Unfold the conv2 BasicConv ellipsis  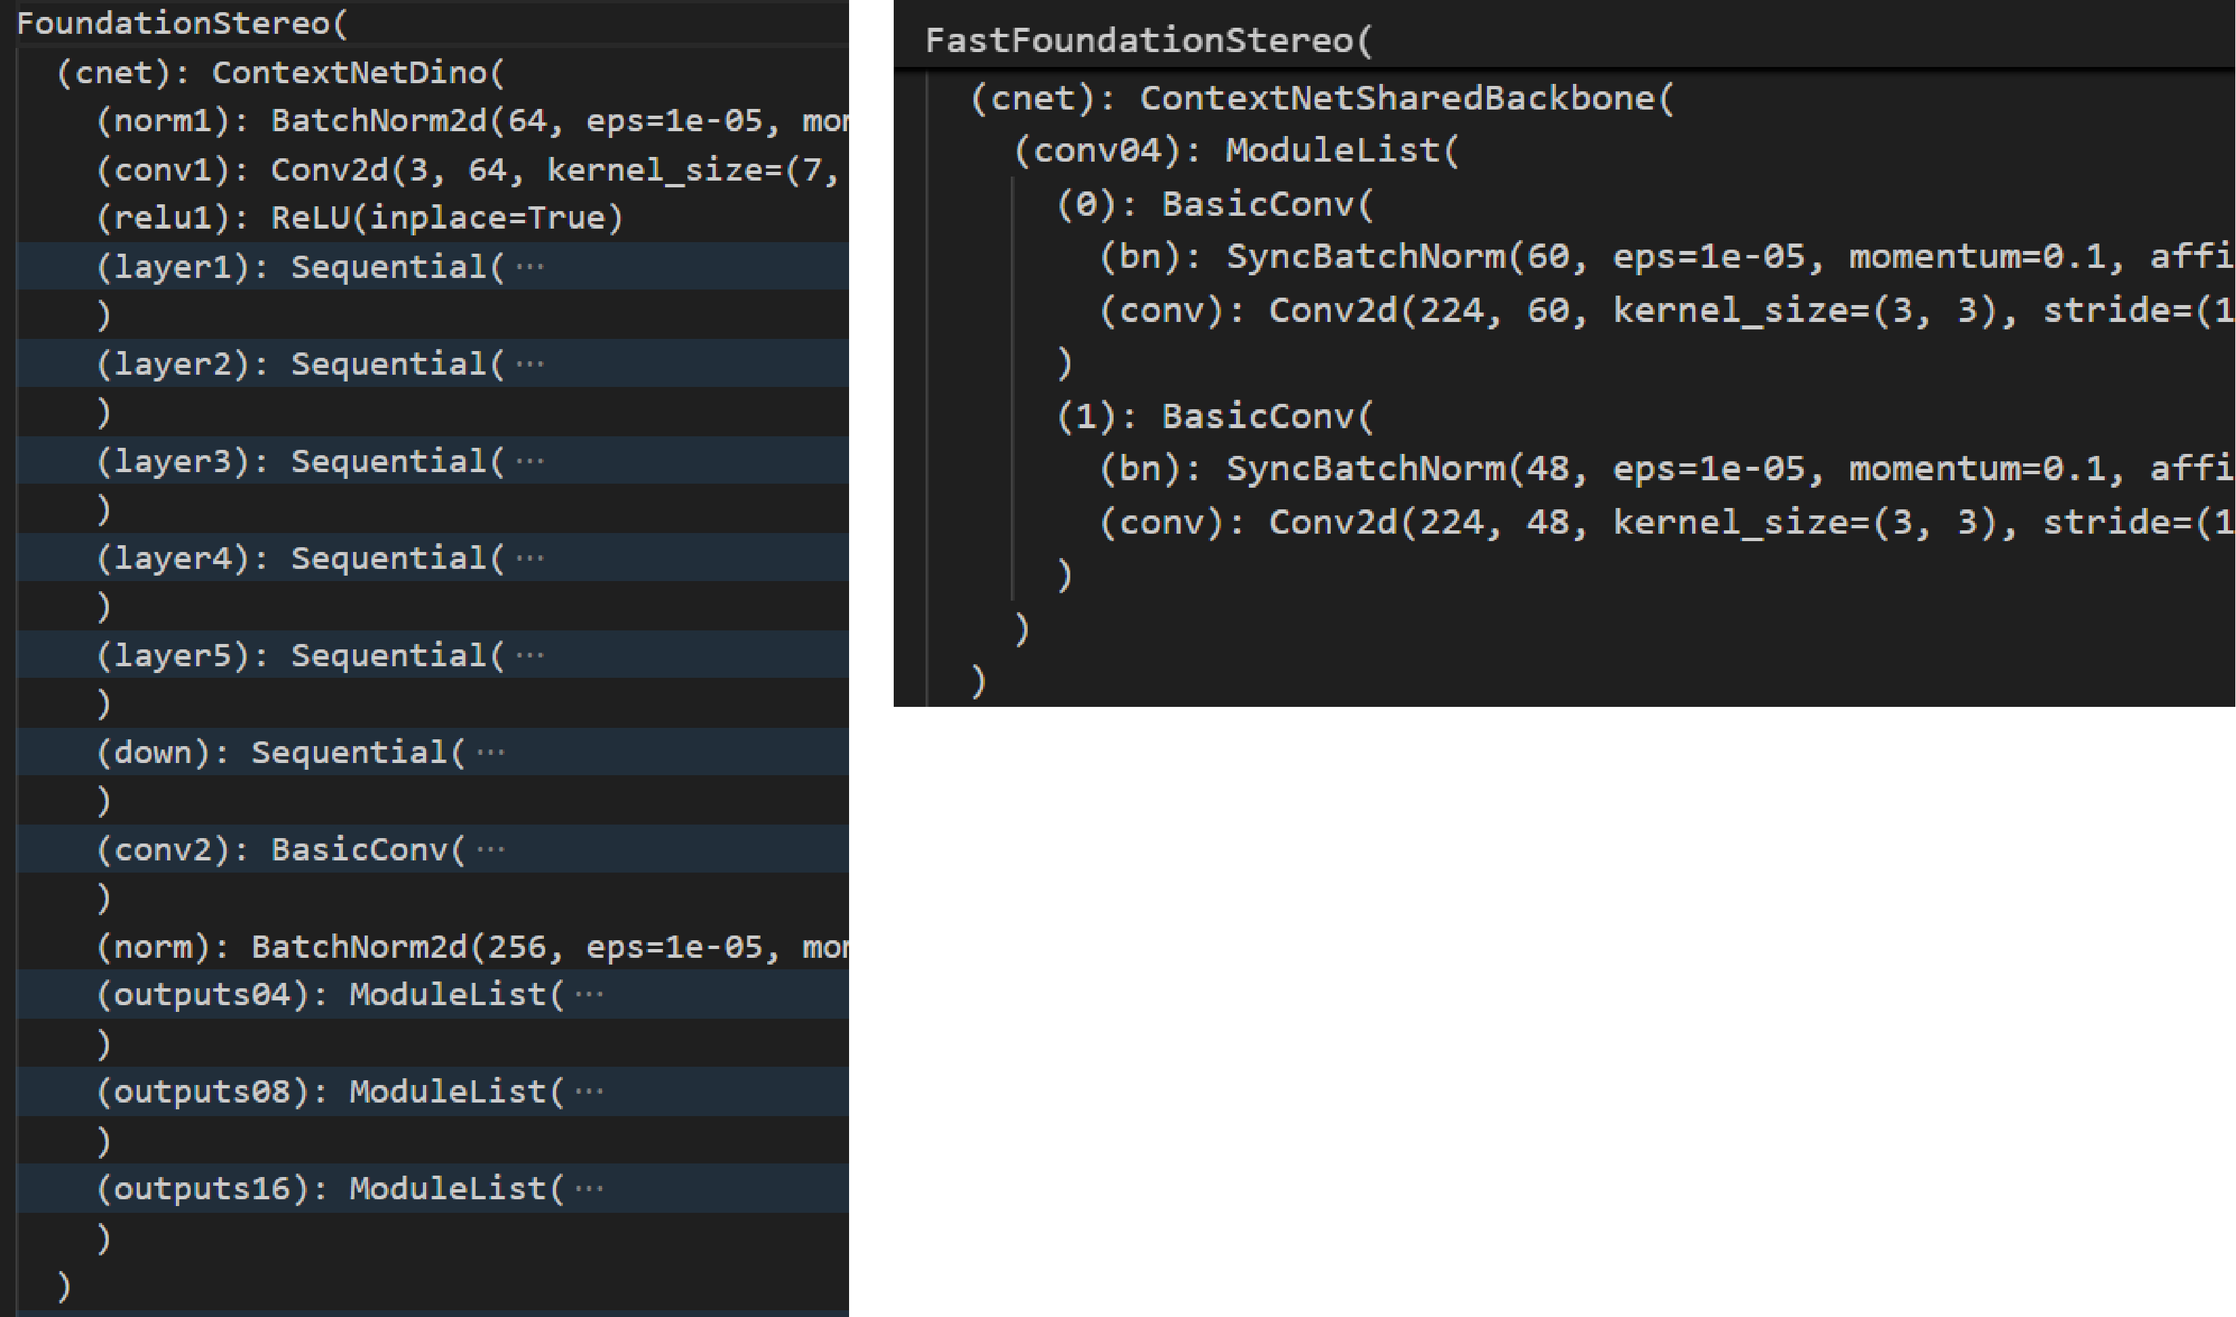pos(491,850)
